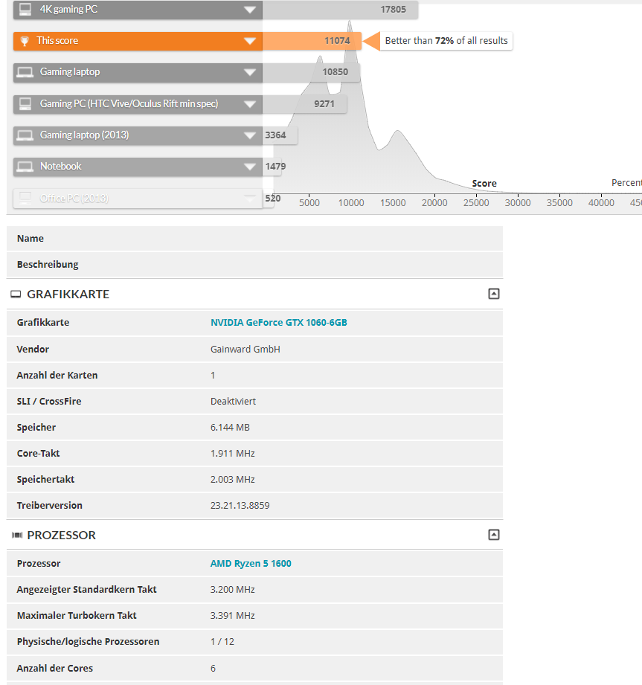The image size is (642, 685).
Task: Expand the Gaming PC HTC Vive/Oculus Rift dropdown arrow
Action: tap(249, 104)
